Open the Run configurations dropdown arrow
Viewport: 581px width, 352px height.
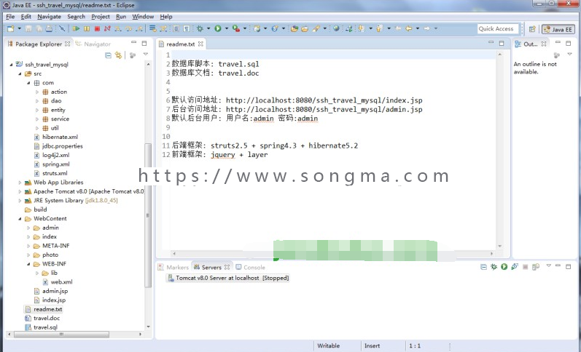pyautogui.click(x=227, y=28)
